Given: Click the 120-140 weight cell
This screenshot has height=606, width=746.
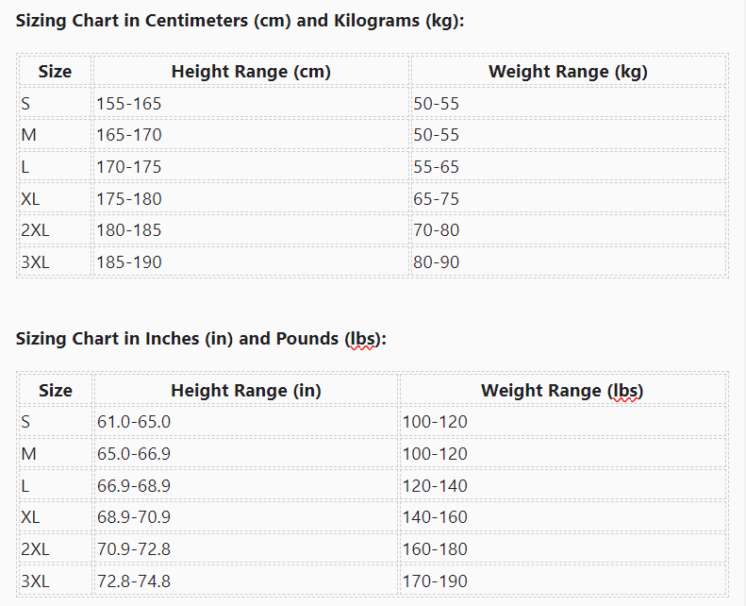Looking at the screenshot, I should [x=435, y=486].
